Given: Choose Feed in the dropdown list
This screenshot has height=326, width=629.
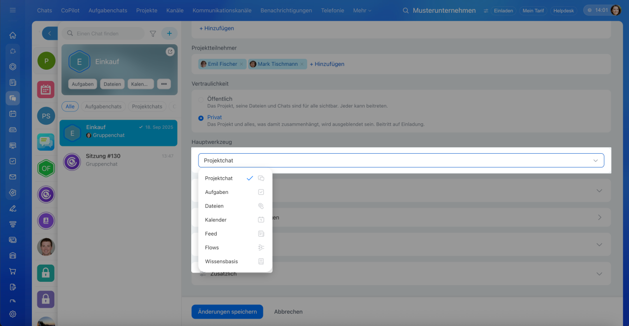Looking at the screenshot, I should tap(235, 234).
